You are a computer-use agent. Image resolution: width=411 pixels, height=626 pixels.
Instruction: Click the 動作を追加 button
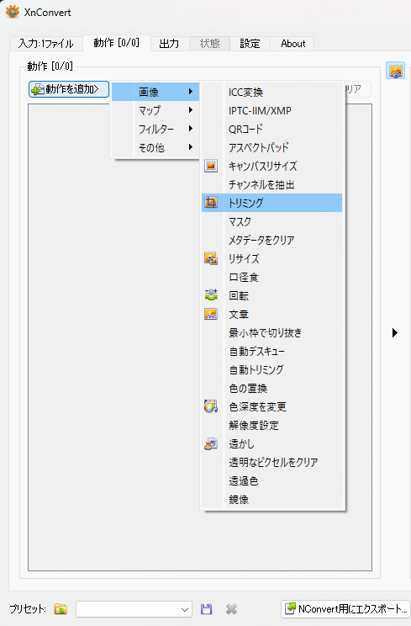(69, 89)
